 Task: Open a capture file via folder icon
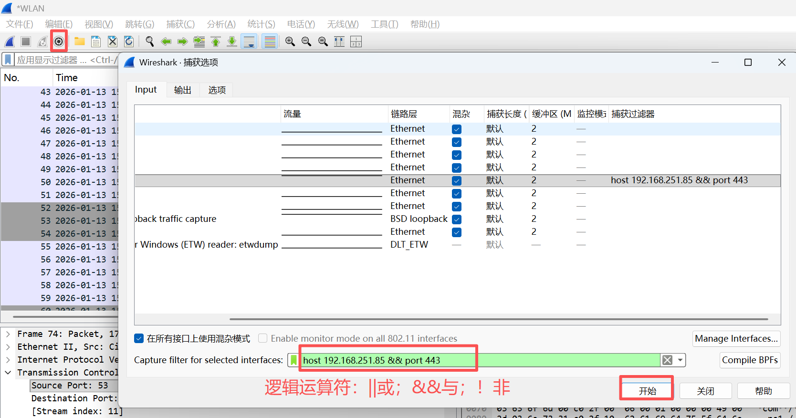(80, 42)
